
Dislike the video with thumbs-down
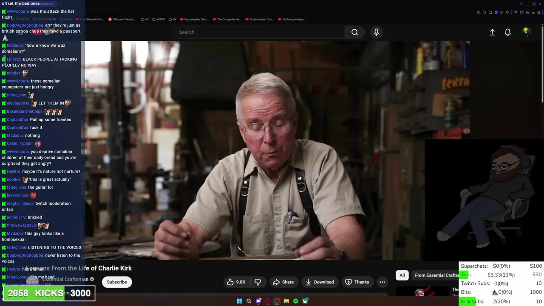[258, 282]
